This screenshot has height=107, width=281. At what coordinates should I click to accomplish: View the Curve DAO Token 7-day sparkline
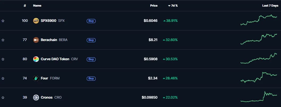click(258, 58)
